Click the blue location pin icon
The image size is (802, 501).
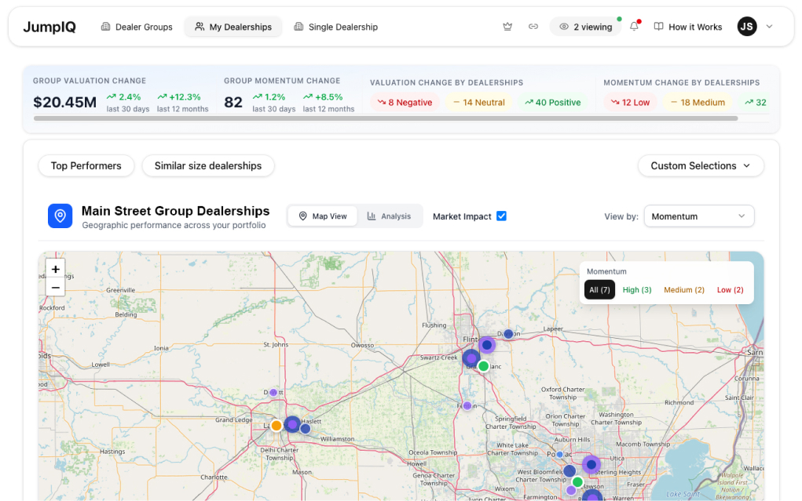[x=60, y=216]
